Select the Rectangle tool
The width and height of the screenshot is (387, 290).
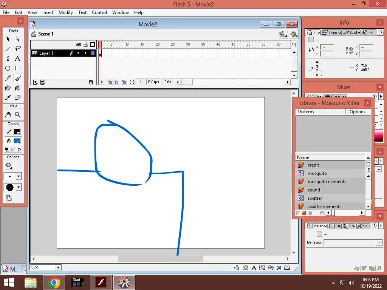click(18, 68)
